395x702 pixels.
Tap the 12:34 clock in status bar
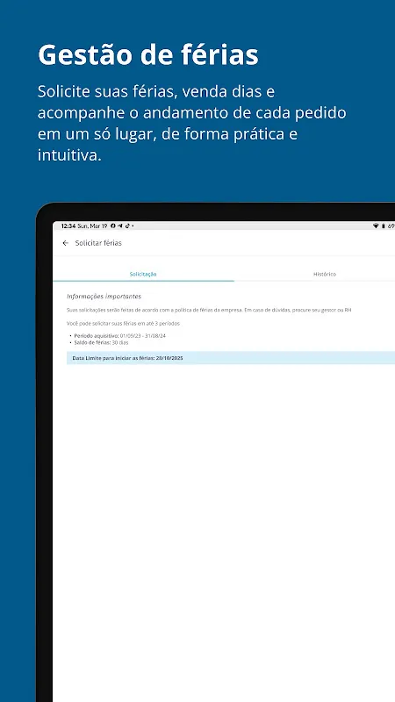(x=68, y=226)
